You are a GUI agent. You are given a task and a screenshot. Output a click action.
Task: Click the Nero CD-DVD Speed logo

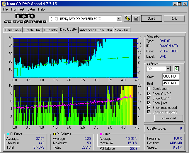(x=25, y=18)
